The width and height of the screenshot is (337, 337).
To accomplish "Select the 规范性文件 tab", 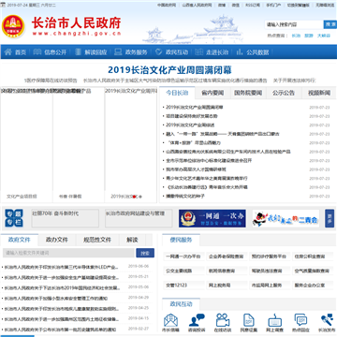I will click(97, 240).
